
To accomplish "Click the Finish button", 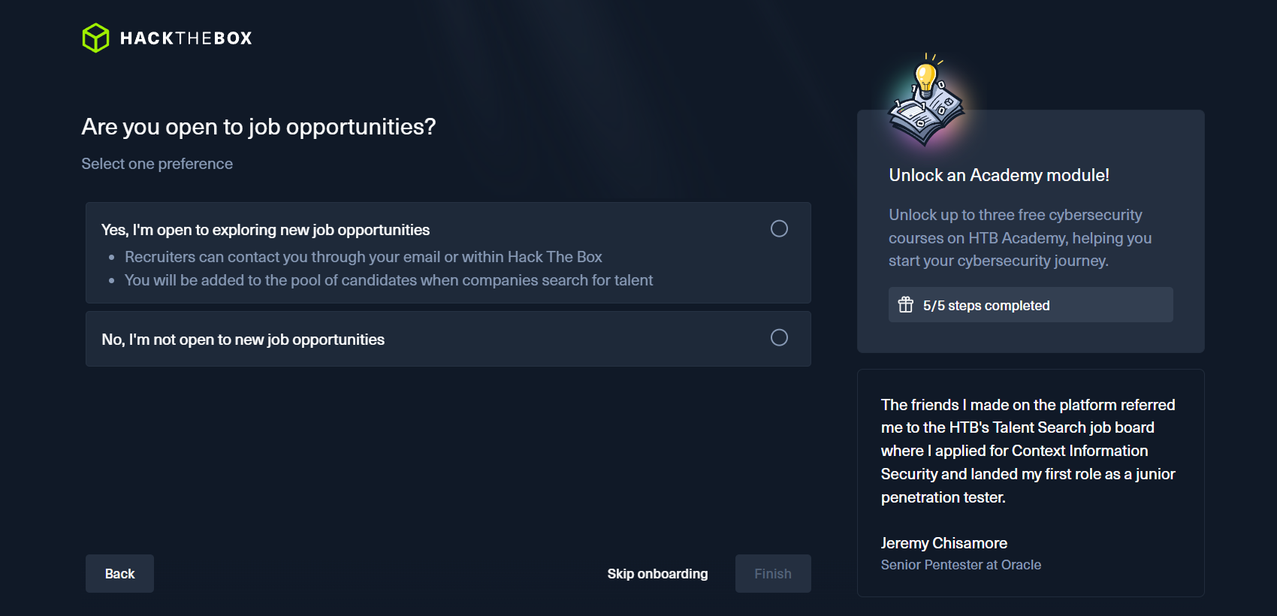I will 772,573.
